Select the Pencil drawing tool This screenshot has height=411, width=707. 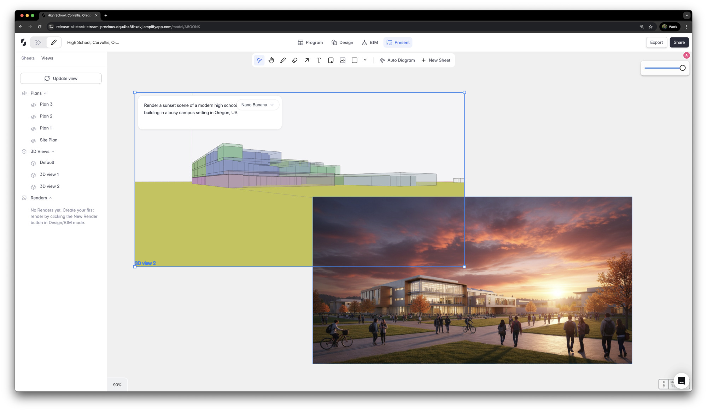[283, 60]
